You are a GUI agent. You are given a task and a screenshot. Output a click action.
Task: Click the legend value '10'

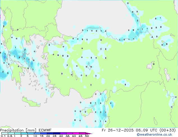click(35, 136)
